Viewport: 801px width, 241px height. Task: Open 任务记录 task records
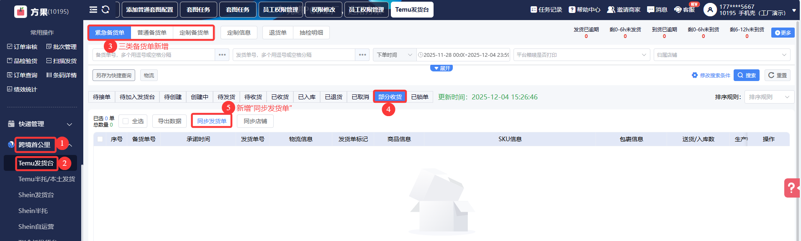click(x=546, y=10)
